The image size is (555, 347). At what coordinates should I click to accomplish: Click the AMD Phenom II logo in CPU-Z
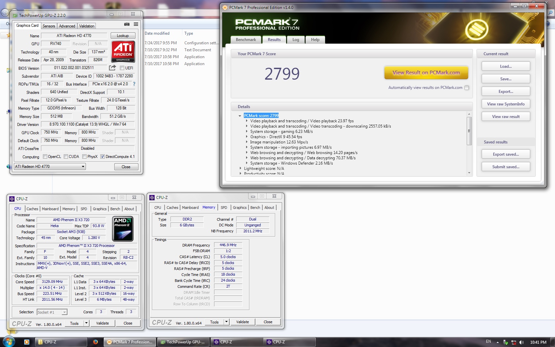point(123,229)
